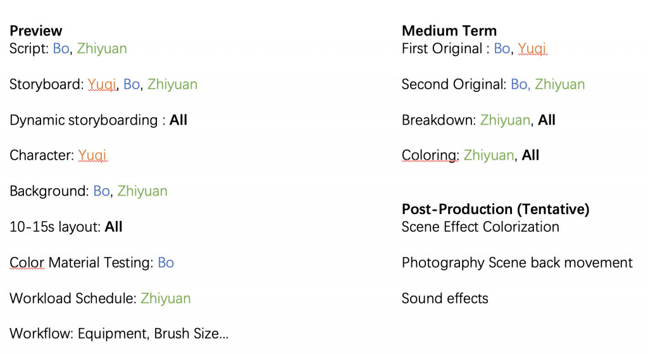Click the Scene Effect Colorization text
The height and width of the screenshot is (354, 648).
point(480,227)
